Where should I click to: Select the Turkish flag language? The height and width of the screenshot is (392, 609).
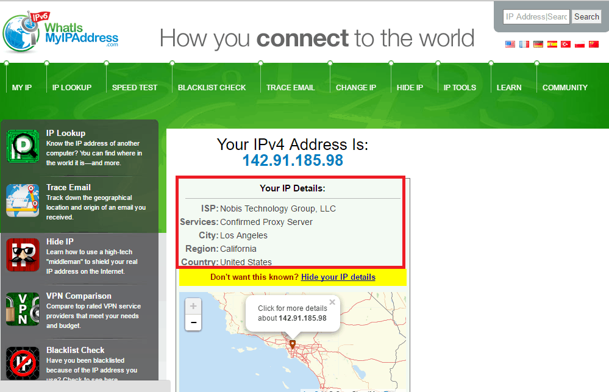click(x=566, y=45)
